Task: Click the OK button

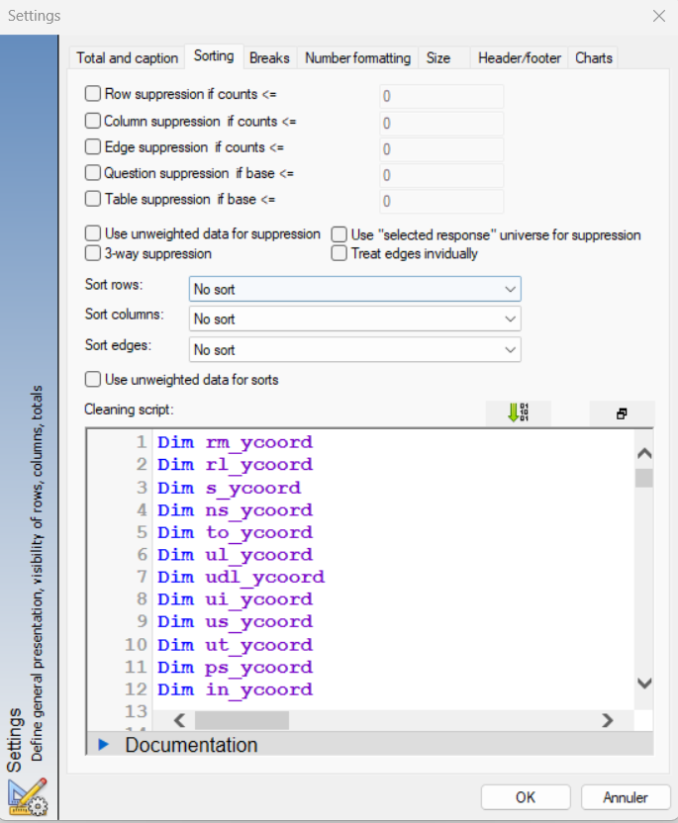Action: point(526,797)
